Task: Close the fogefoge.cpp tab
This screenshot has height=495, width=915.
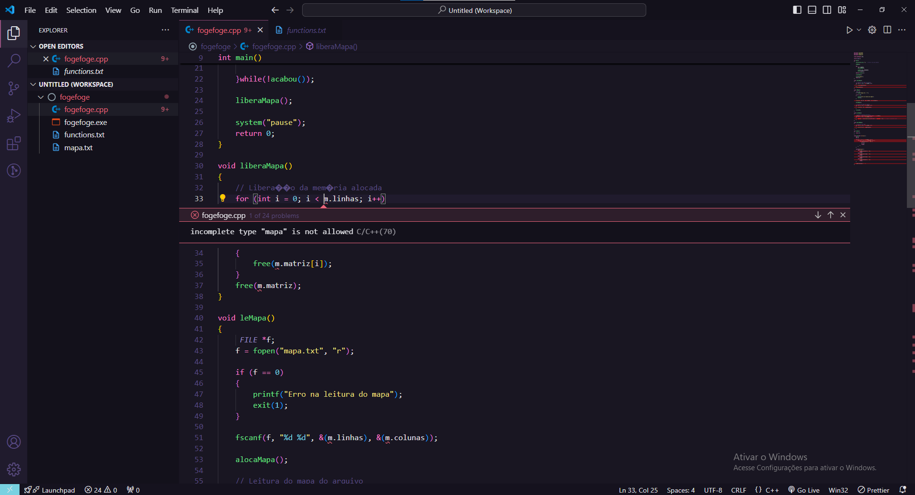Action: coord(260,30)
